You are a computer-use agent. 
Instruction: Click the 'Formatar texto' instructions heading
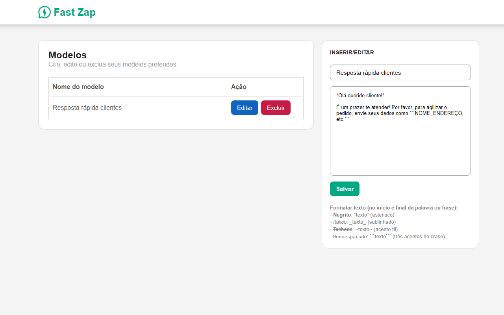click(x=394, y=208)
